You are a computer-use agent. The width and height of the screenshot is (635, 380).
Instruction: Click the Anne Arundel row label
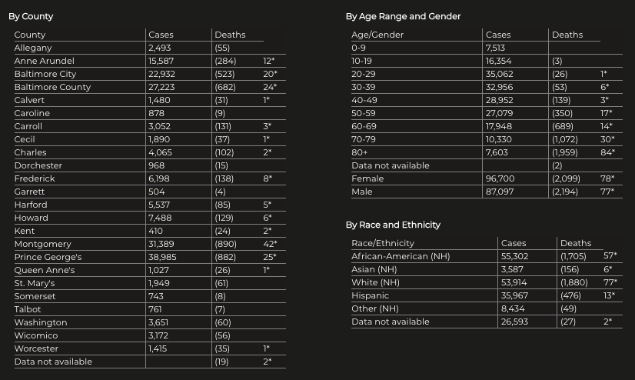coord(45,61)
